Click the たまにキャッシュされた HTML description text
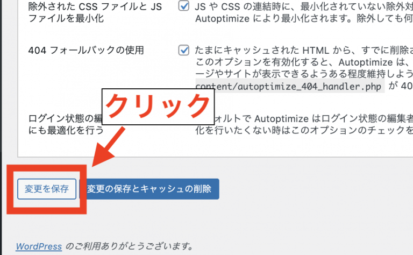Image resolution: width=413 pixels, height=255 pixels. pos(304,50)
